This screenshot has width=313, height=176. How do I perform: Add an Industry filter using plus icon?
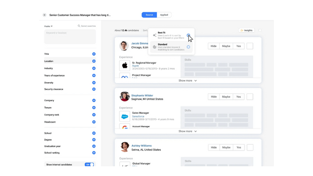[94, 68]
